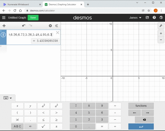Click the green Save button
The image size is (165, 131).
pos(33,17)
